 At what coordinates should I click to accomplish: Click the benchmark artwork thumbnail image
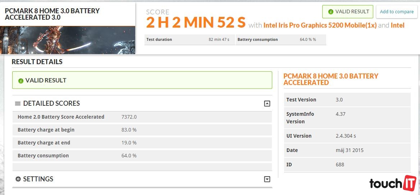tap(68, 40)
